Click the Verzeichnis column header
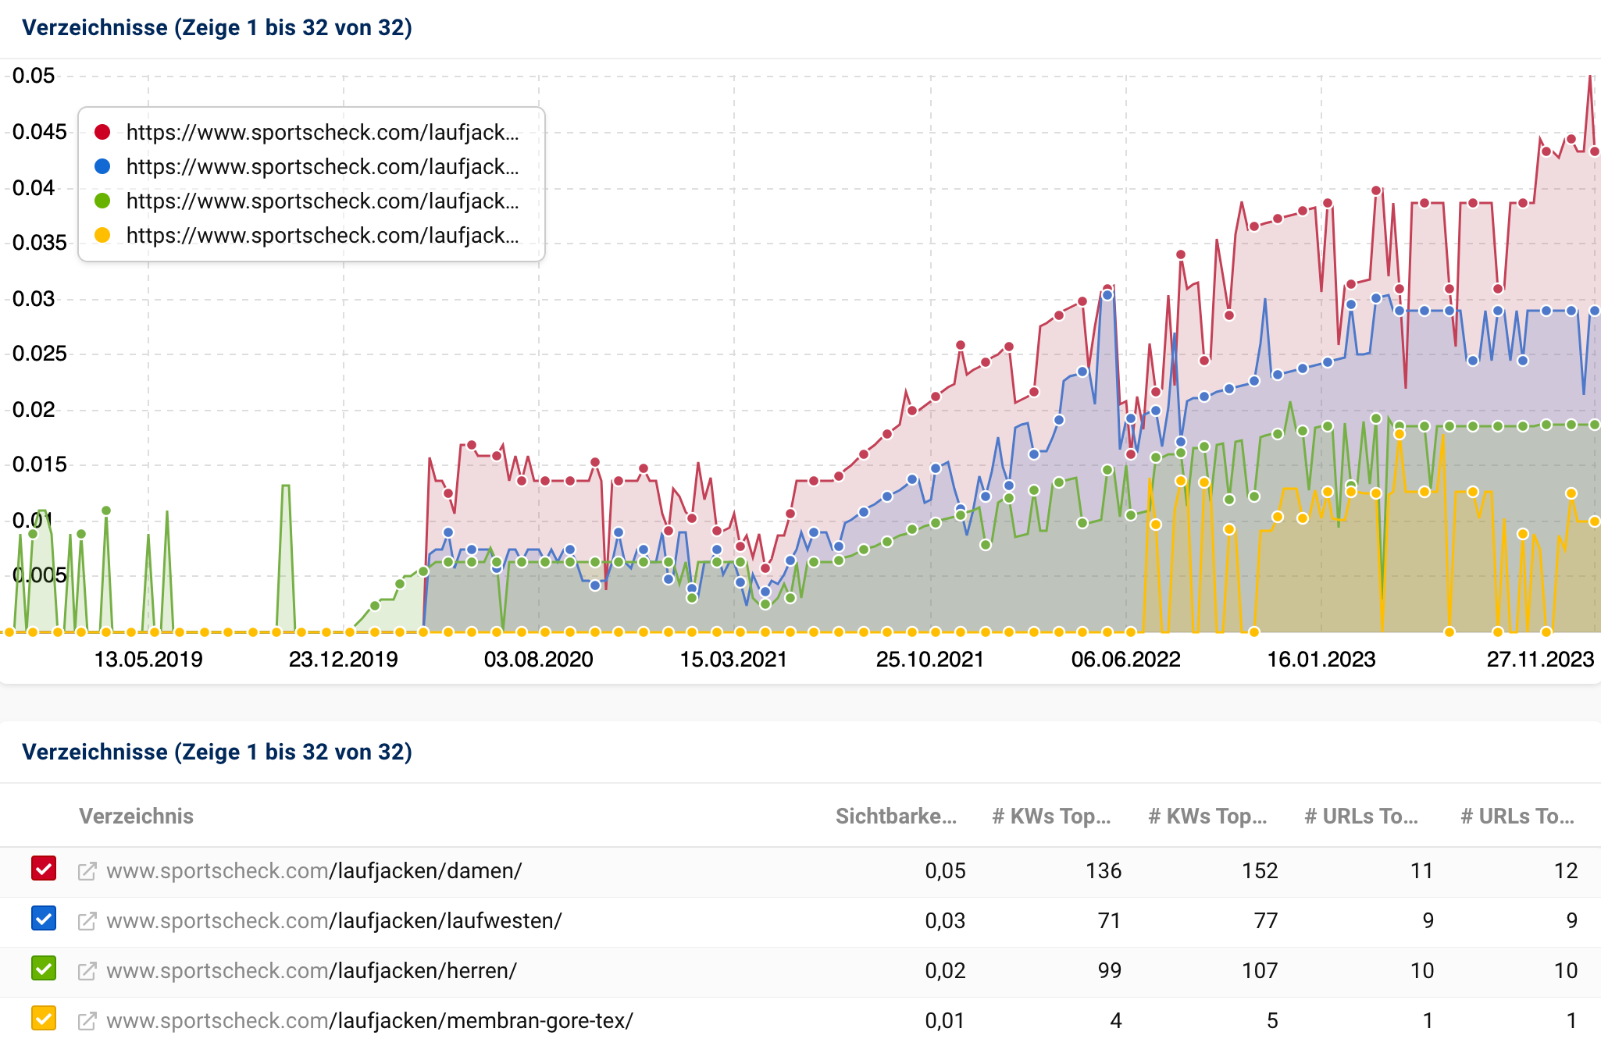This screenshot has width=1601, height=1046. [136, 816]
